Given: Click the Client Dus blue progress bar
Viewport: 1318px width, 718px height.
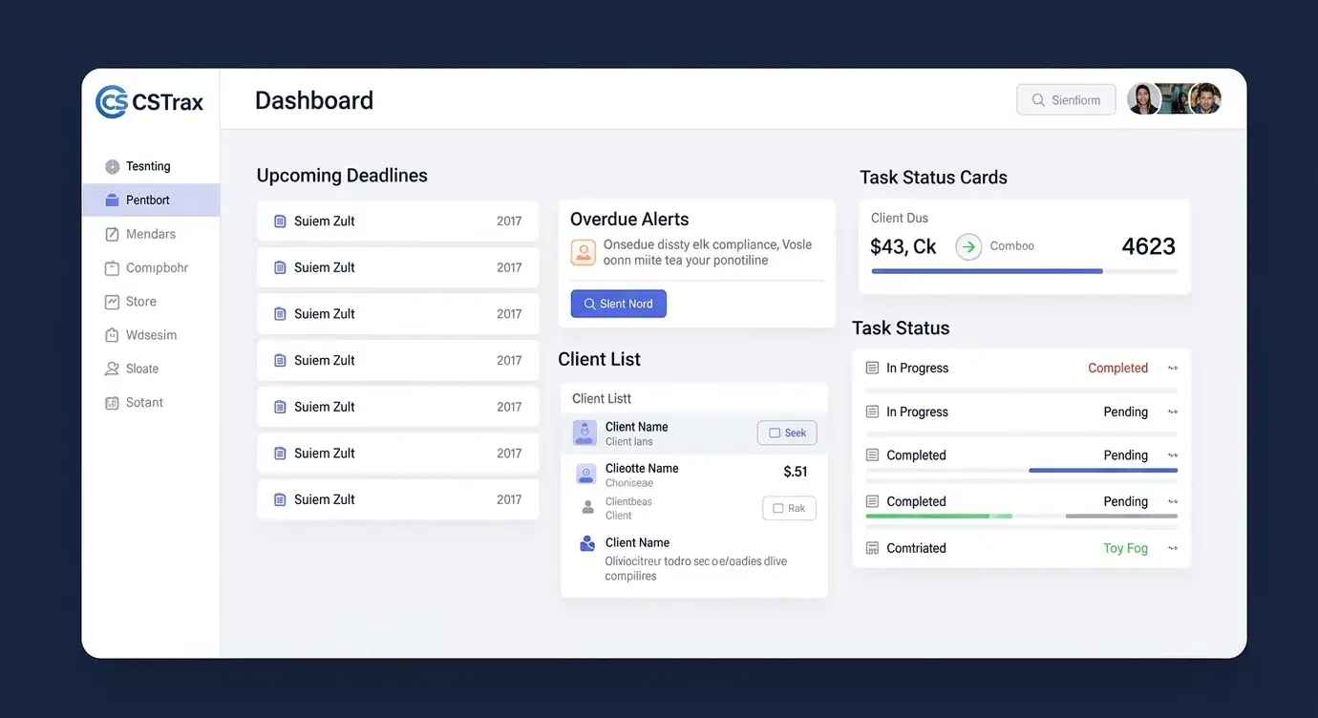Looking at the screenshot, I should pyautogui.click(x=987, y=271).
